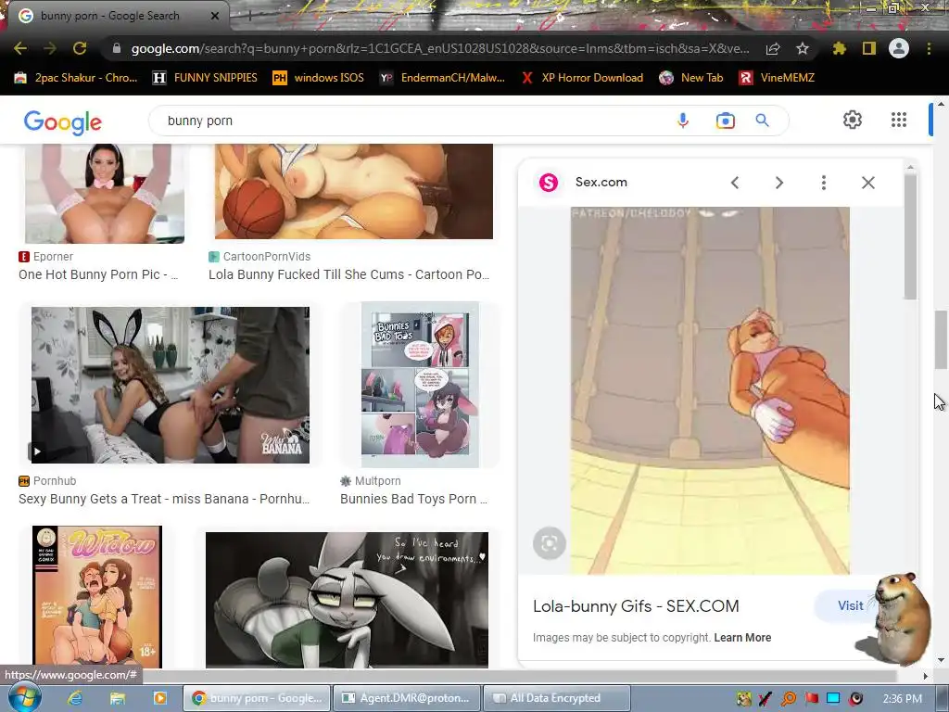Reload the current page
Viewport: 949px width, 712px height.
click(80, 48)
